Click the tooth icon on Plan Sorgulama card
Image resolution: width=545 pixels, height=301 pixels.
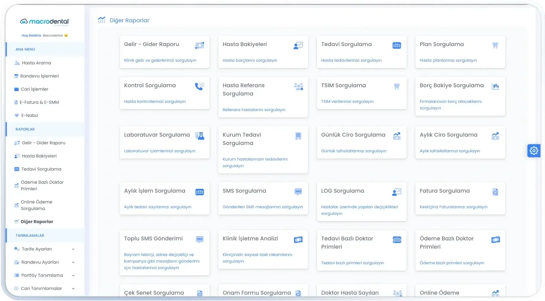coord(495,45)
